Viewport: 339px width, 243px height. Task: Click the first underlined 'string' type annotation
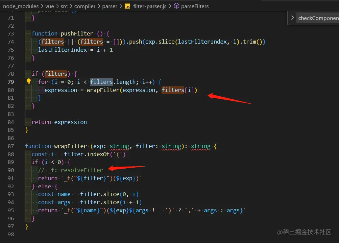119,146
